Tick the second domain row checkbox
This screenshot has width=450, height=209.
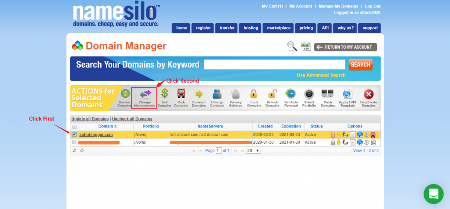pyautogui.click(x=74, y=142)
